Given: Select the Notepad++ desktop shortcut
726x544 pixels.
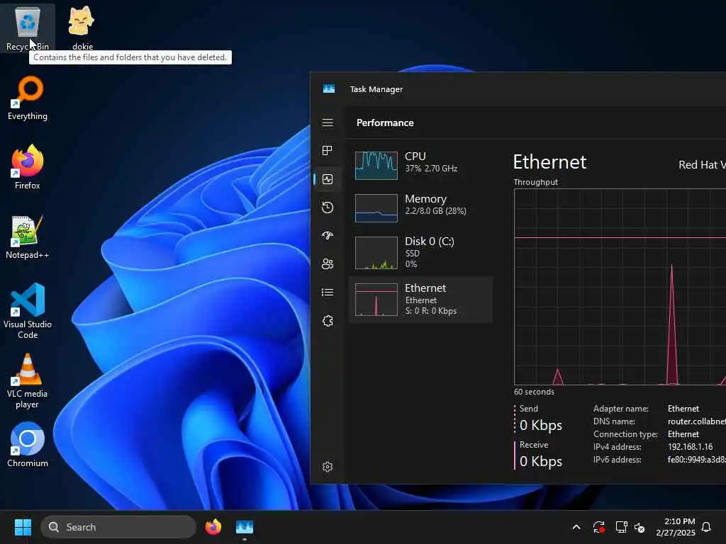Looking at the screenshot, I should (28, 237).
